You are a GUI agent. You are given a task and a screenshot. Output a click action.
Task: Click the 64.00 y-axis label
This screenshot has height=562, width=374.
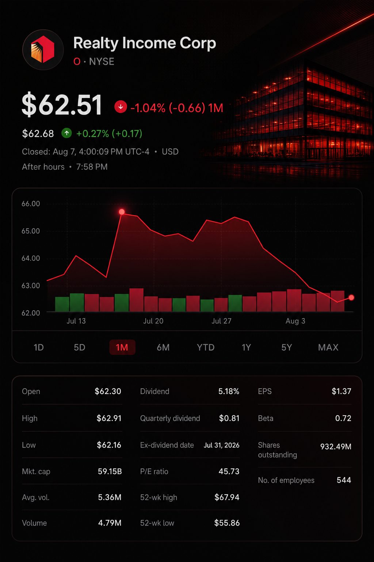31,258
